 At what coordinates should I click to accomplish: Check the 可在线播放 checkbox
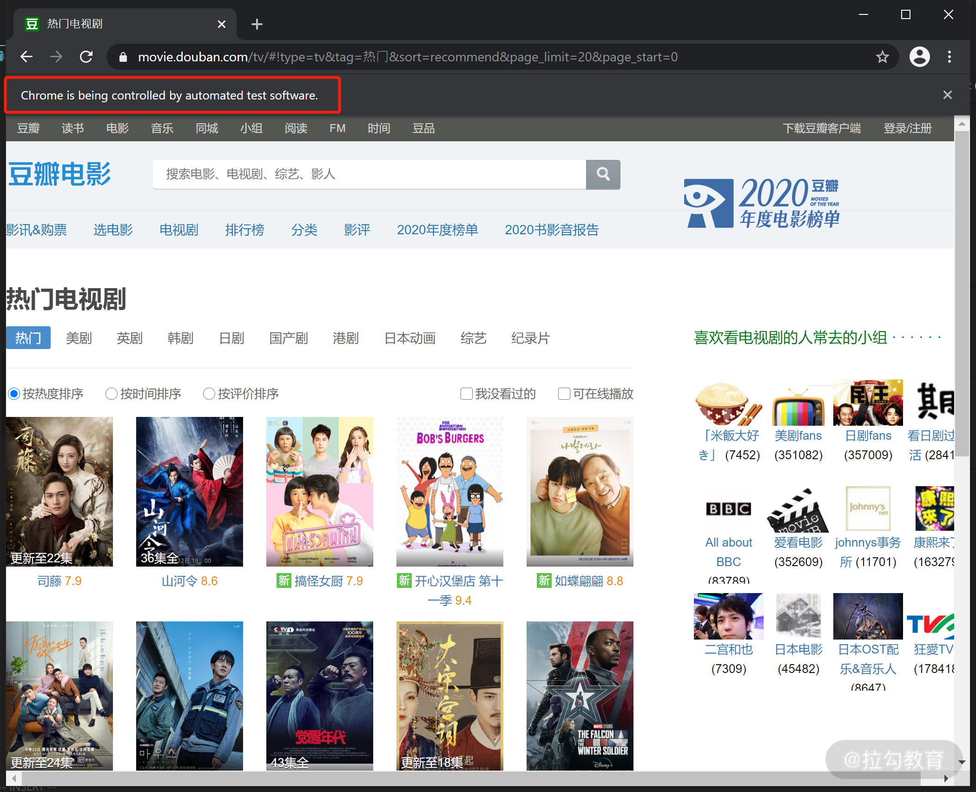click(564, 394)
